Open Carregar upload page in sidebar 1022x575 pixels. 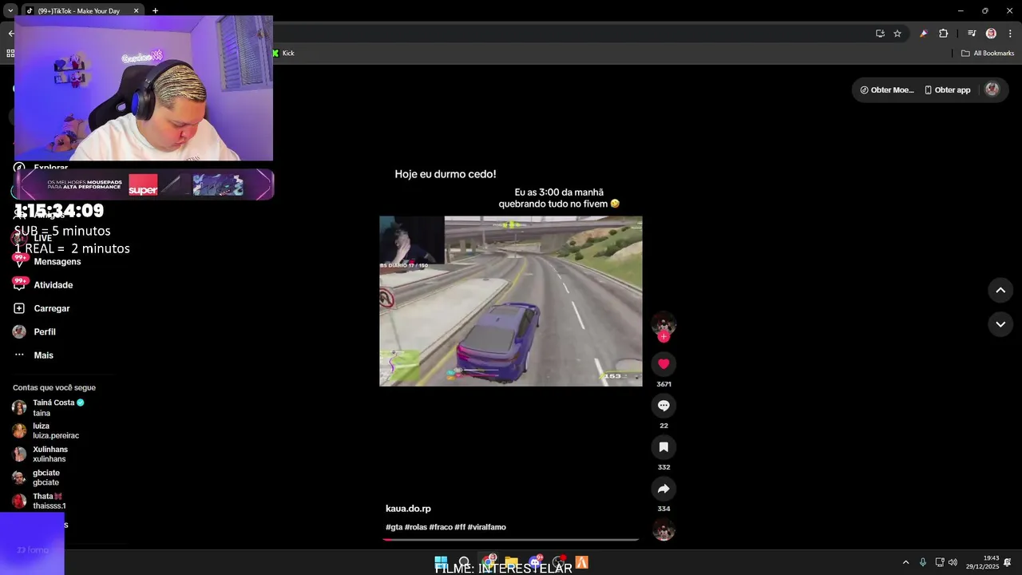pyautogui.click(x=52, y=308)
